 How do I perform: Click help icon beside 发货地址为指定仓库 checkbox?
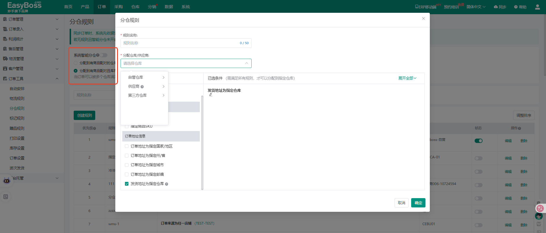pos(167,184)
